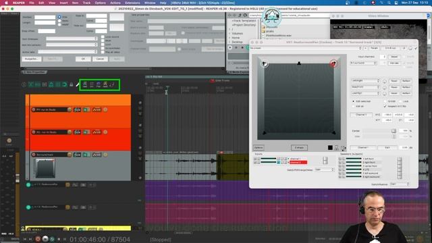The height and width of the screenshot is (243, 432).
Task: Open the Insert menu
Action: pyautogui.click(x=63, y=3)
